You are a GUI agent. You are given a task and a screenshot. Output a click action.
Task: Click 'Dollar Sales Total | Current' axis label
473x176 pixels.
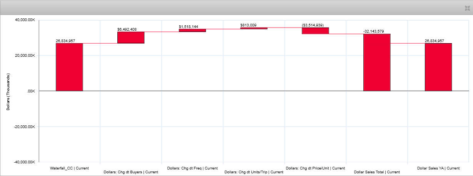pos(377,172)
